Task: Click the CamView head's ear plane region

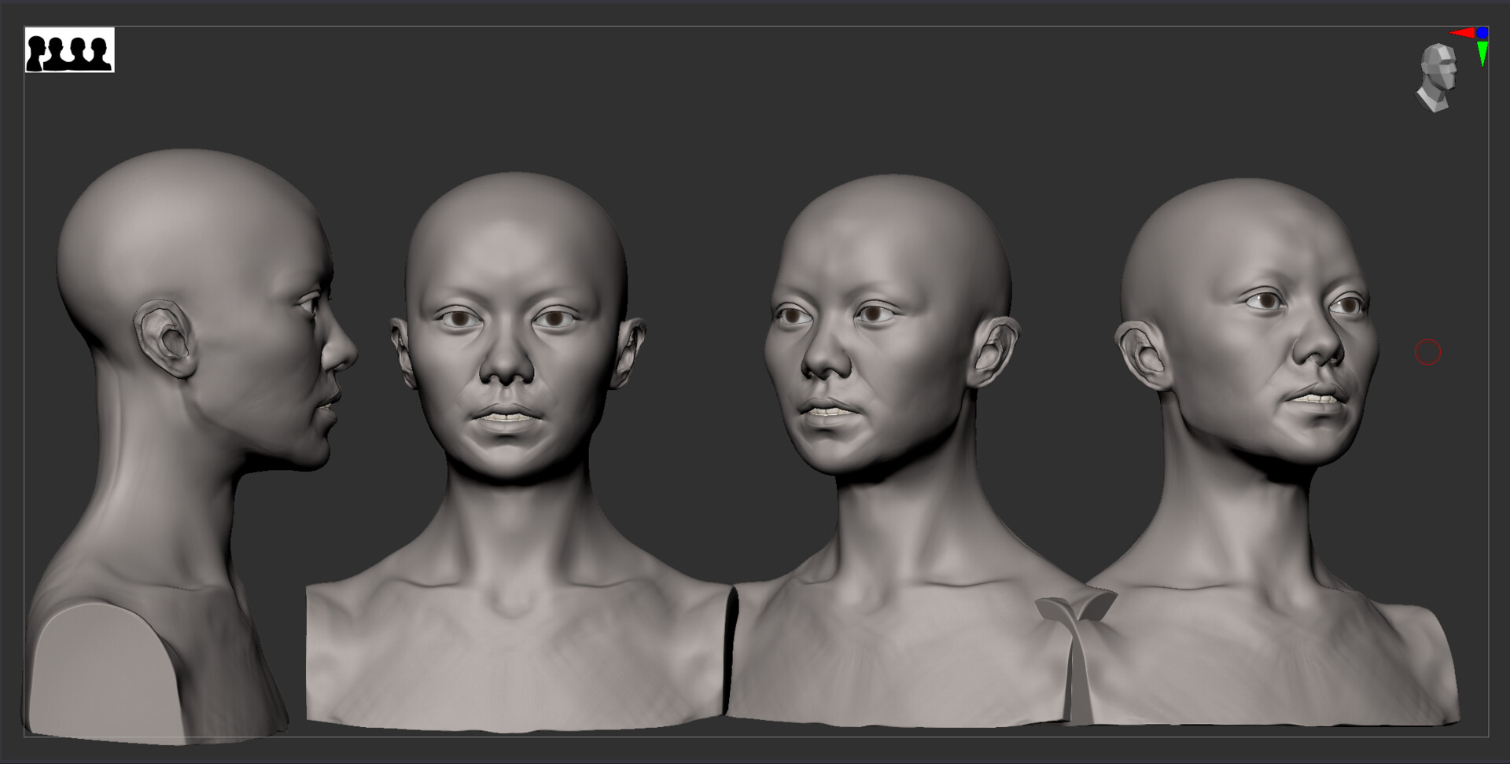Action: coord(1426,69)
